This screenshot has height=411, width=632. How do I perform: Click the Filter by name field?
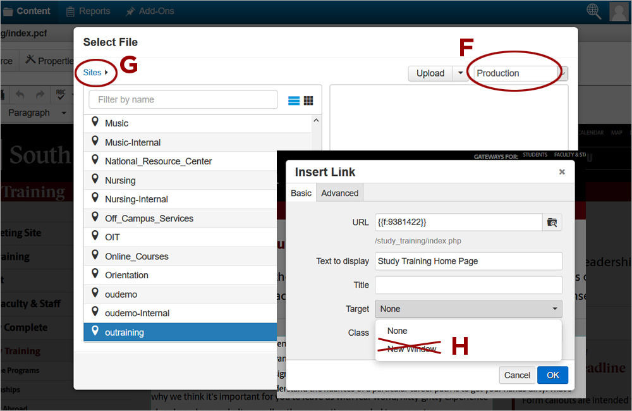click(x=183, y=99)
